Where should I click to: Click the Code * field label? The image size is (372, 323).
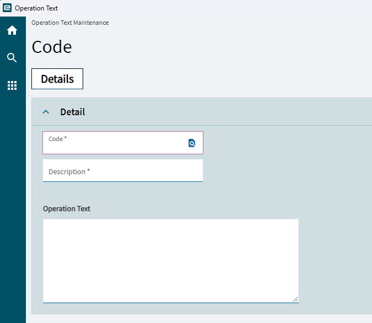57,139
